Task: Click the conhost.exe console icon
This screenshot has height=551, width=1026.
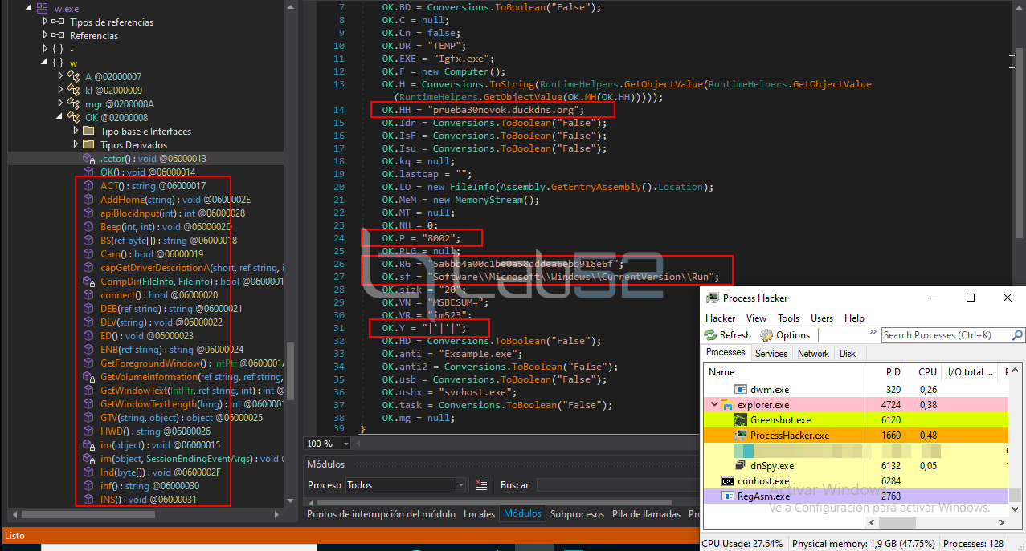Action: click(727, 481)
